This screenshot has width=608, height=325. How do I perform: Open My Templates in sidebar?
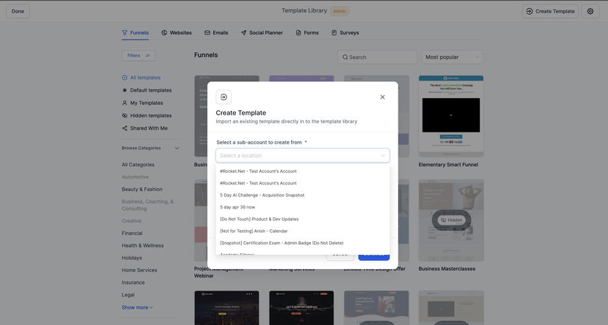142,103
